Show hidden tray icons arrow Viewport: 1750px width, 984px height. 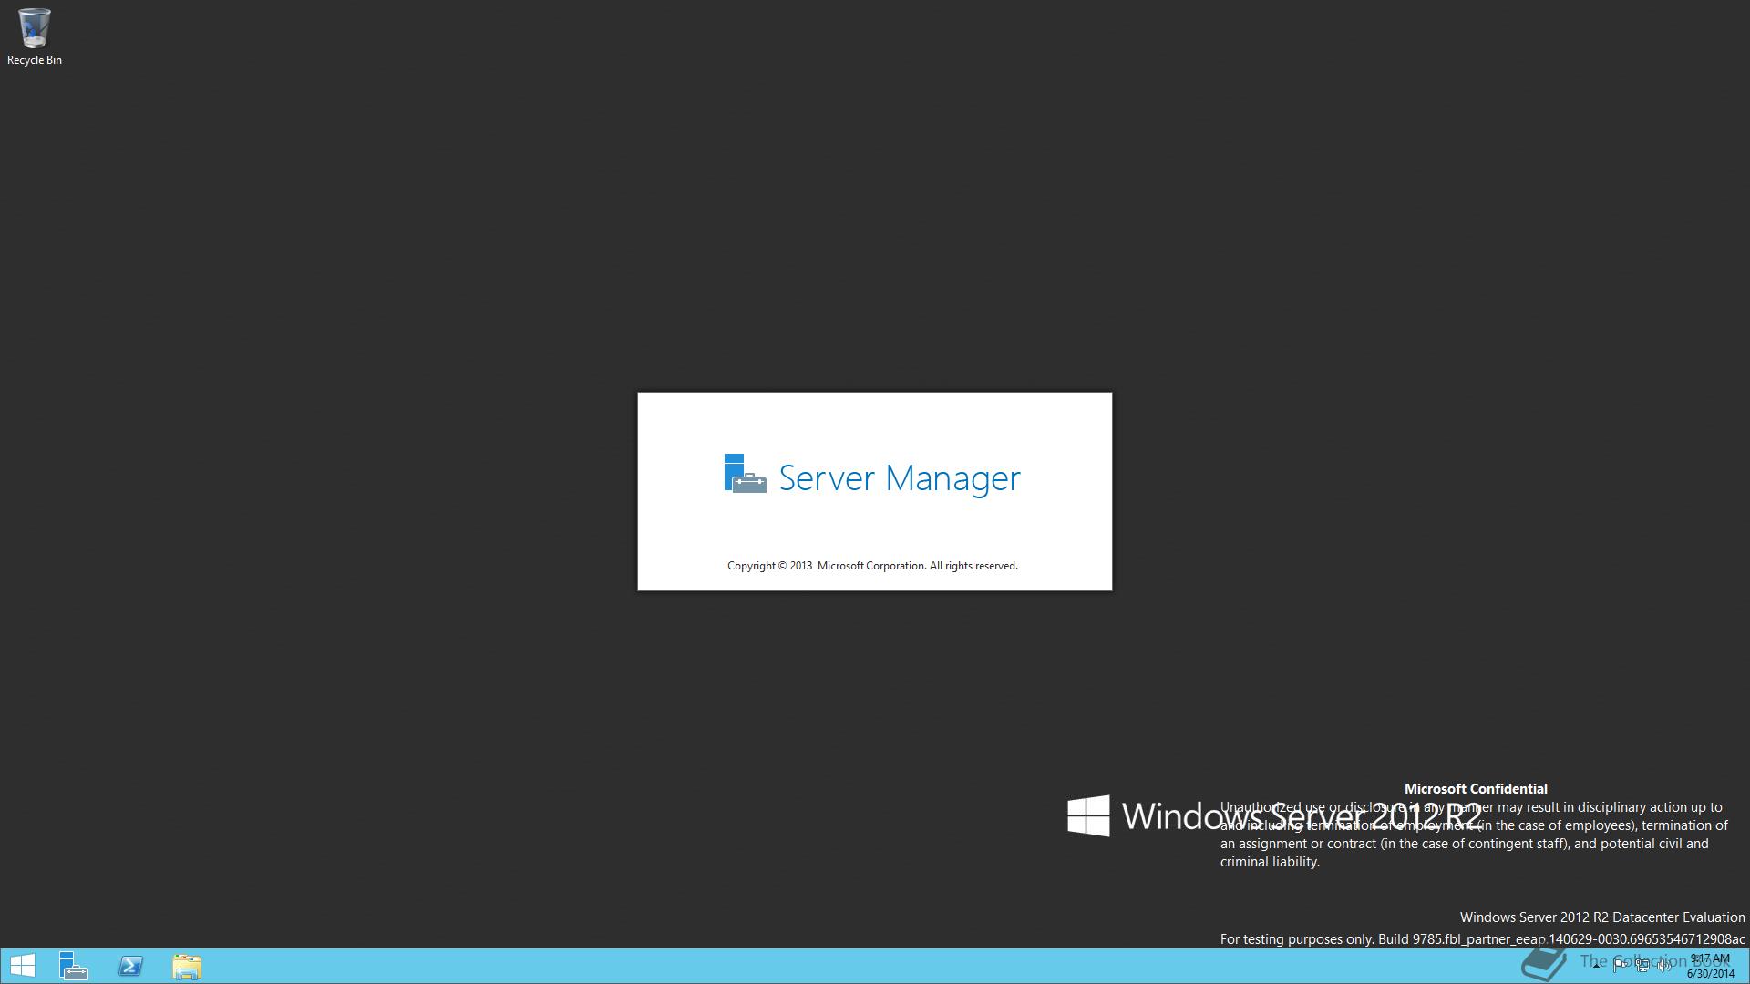(x=1597, y=966)
